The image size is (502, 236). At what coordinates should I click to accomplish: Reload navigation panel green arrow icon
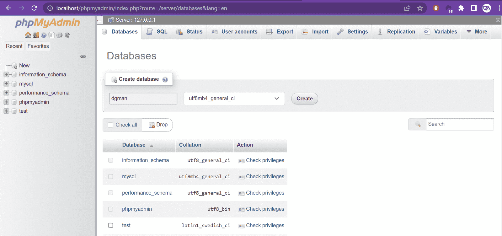coord(67,35)
